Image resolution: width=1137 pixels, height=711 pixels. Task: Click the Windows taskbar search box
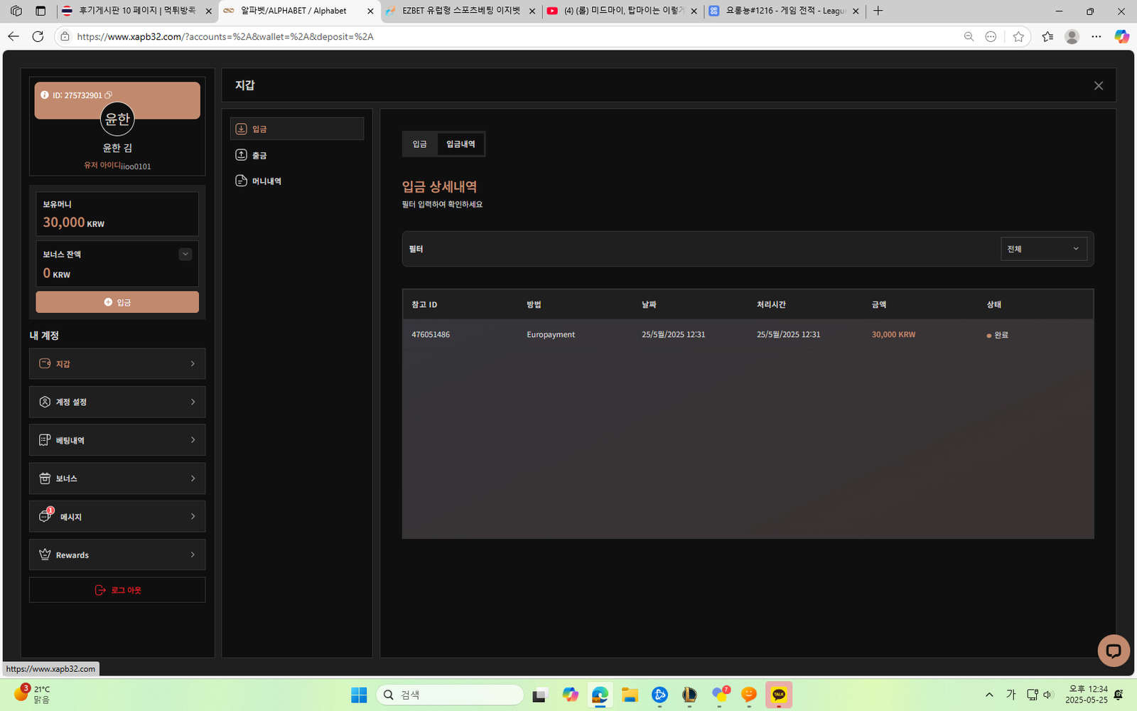pyautogui.click(x=449, y=695)
